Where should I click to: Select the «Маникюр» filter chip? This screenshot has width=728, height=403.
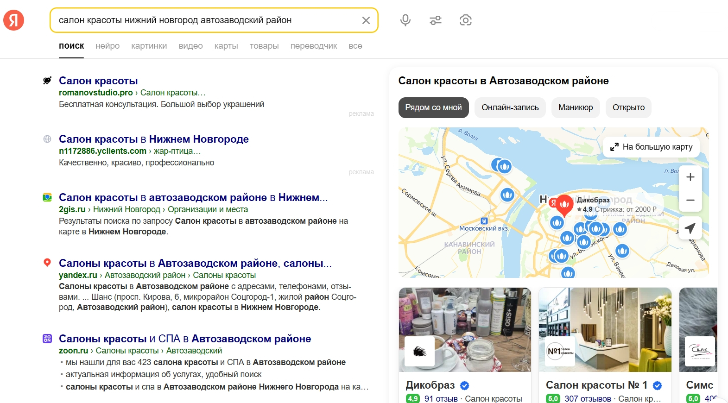click(576, 107)
